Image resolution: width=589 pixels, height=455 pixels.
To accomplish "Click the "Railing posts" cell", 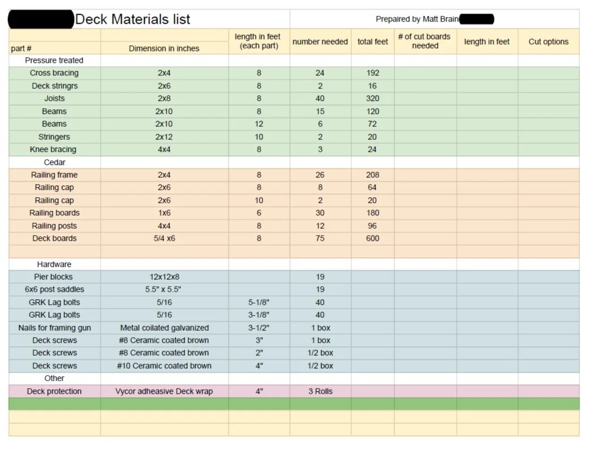I will 54,226.
